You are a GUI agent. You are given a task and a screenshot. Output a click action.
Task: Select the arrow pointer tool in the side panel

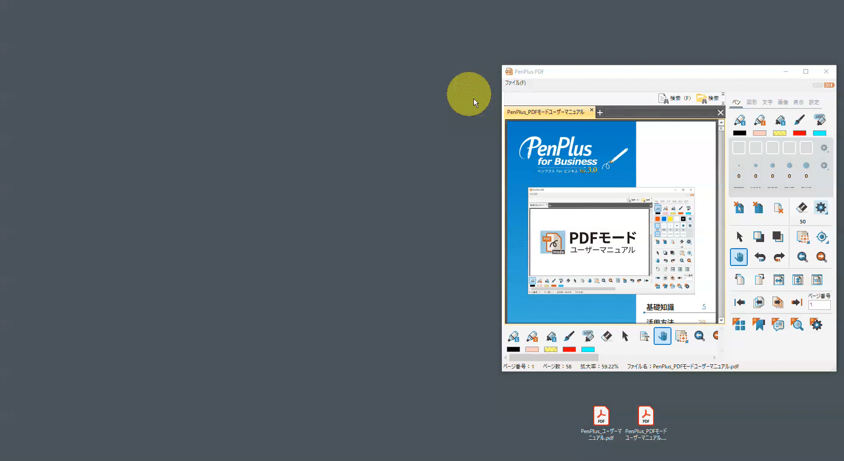click(739, 237)
